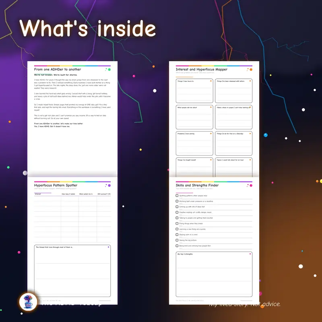Click 'We're not broken. We're built for storms.' line
Screen dimensions: 322x322
(56, 75)
